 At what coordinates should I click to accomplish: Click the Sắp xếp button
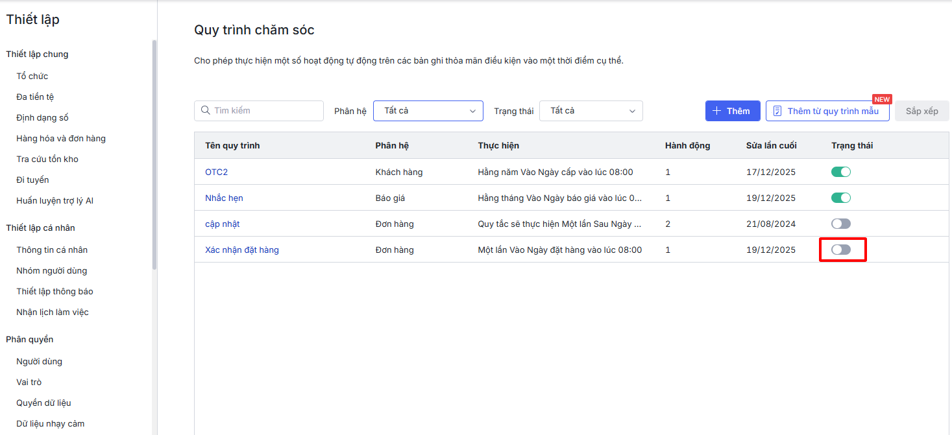tap(921, 111)
